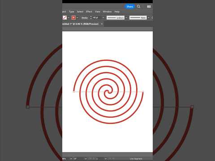Screen dimensions: 215x161
Task: Open the Basic brush definition box
Action: 138,18
